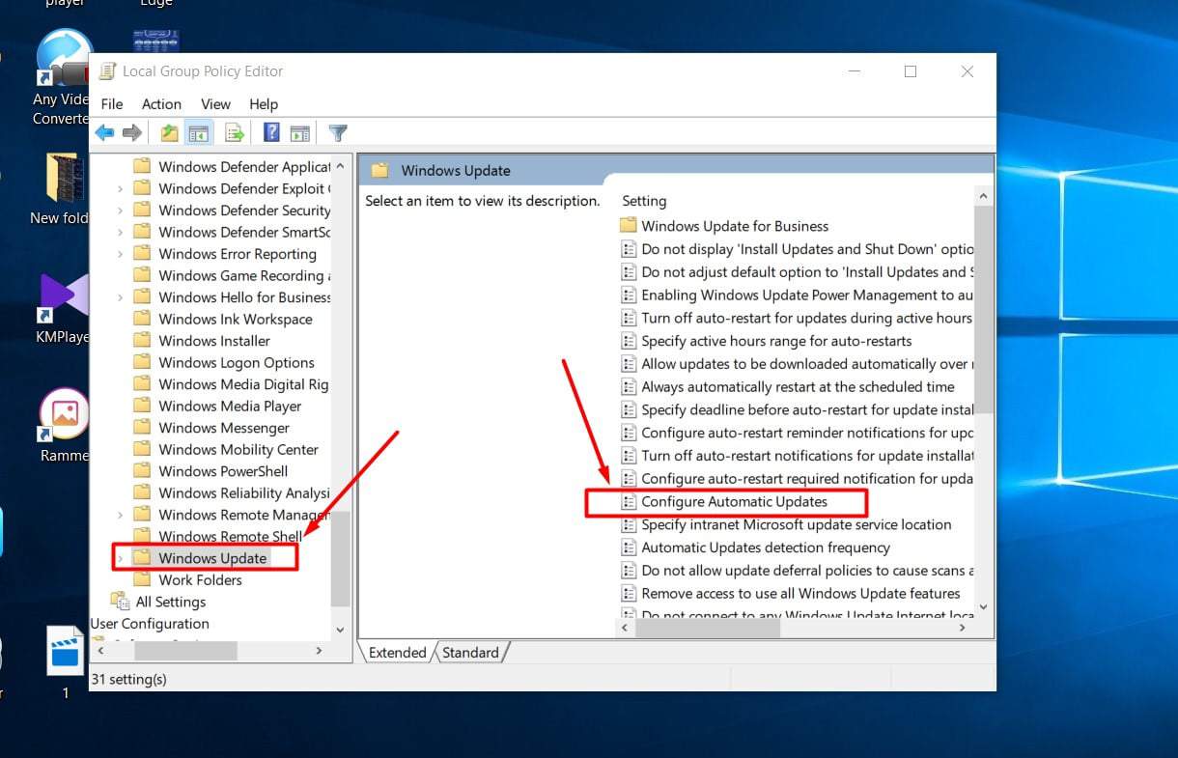Expand Windows Hello for Business tree node
This screenshot has width=1178, height=758.
click(x=120, y=297)
